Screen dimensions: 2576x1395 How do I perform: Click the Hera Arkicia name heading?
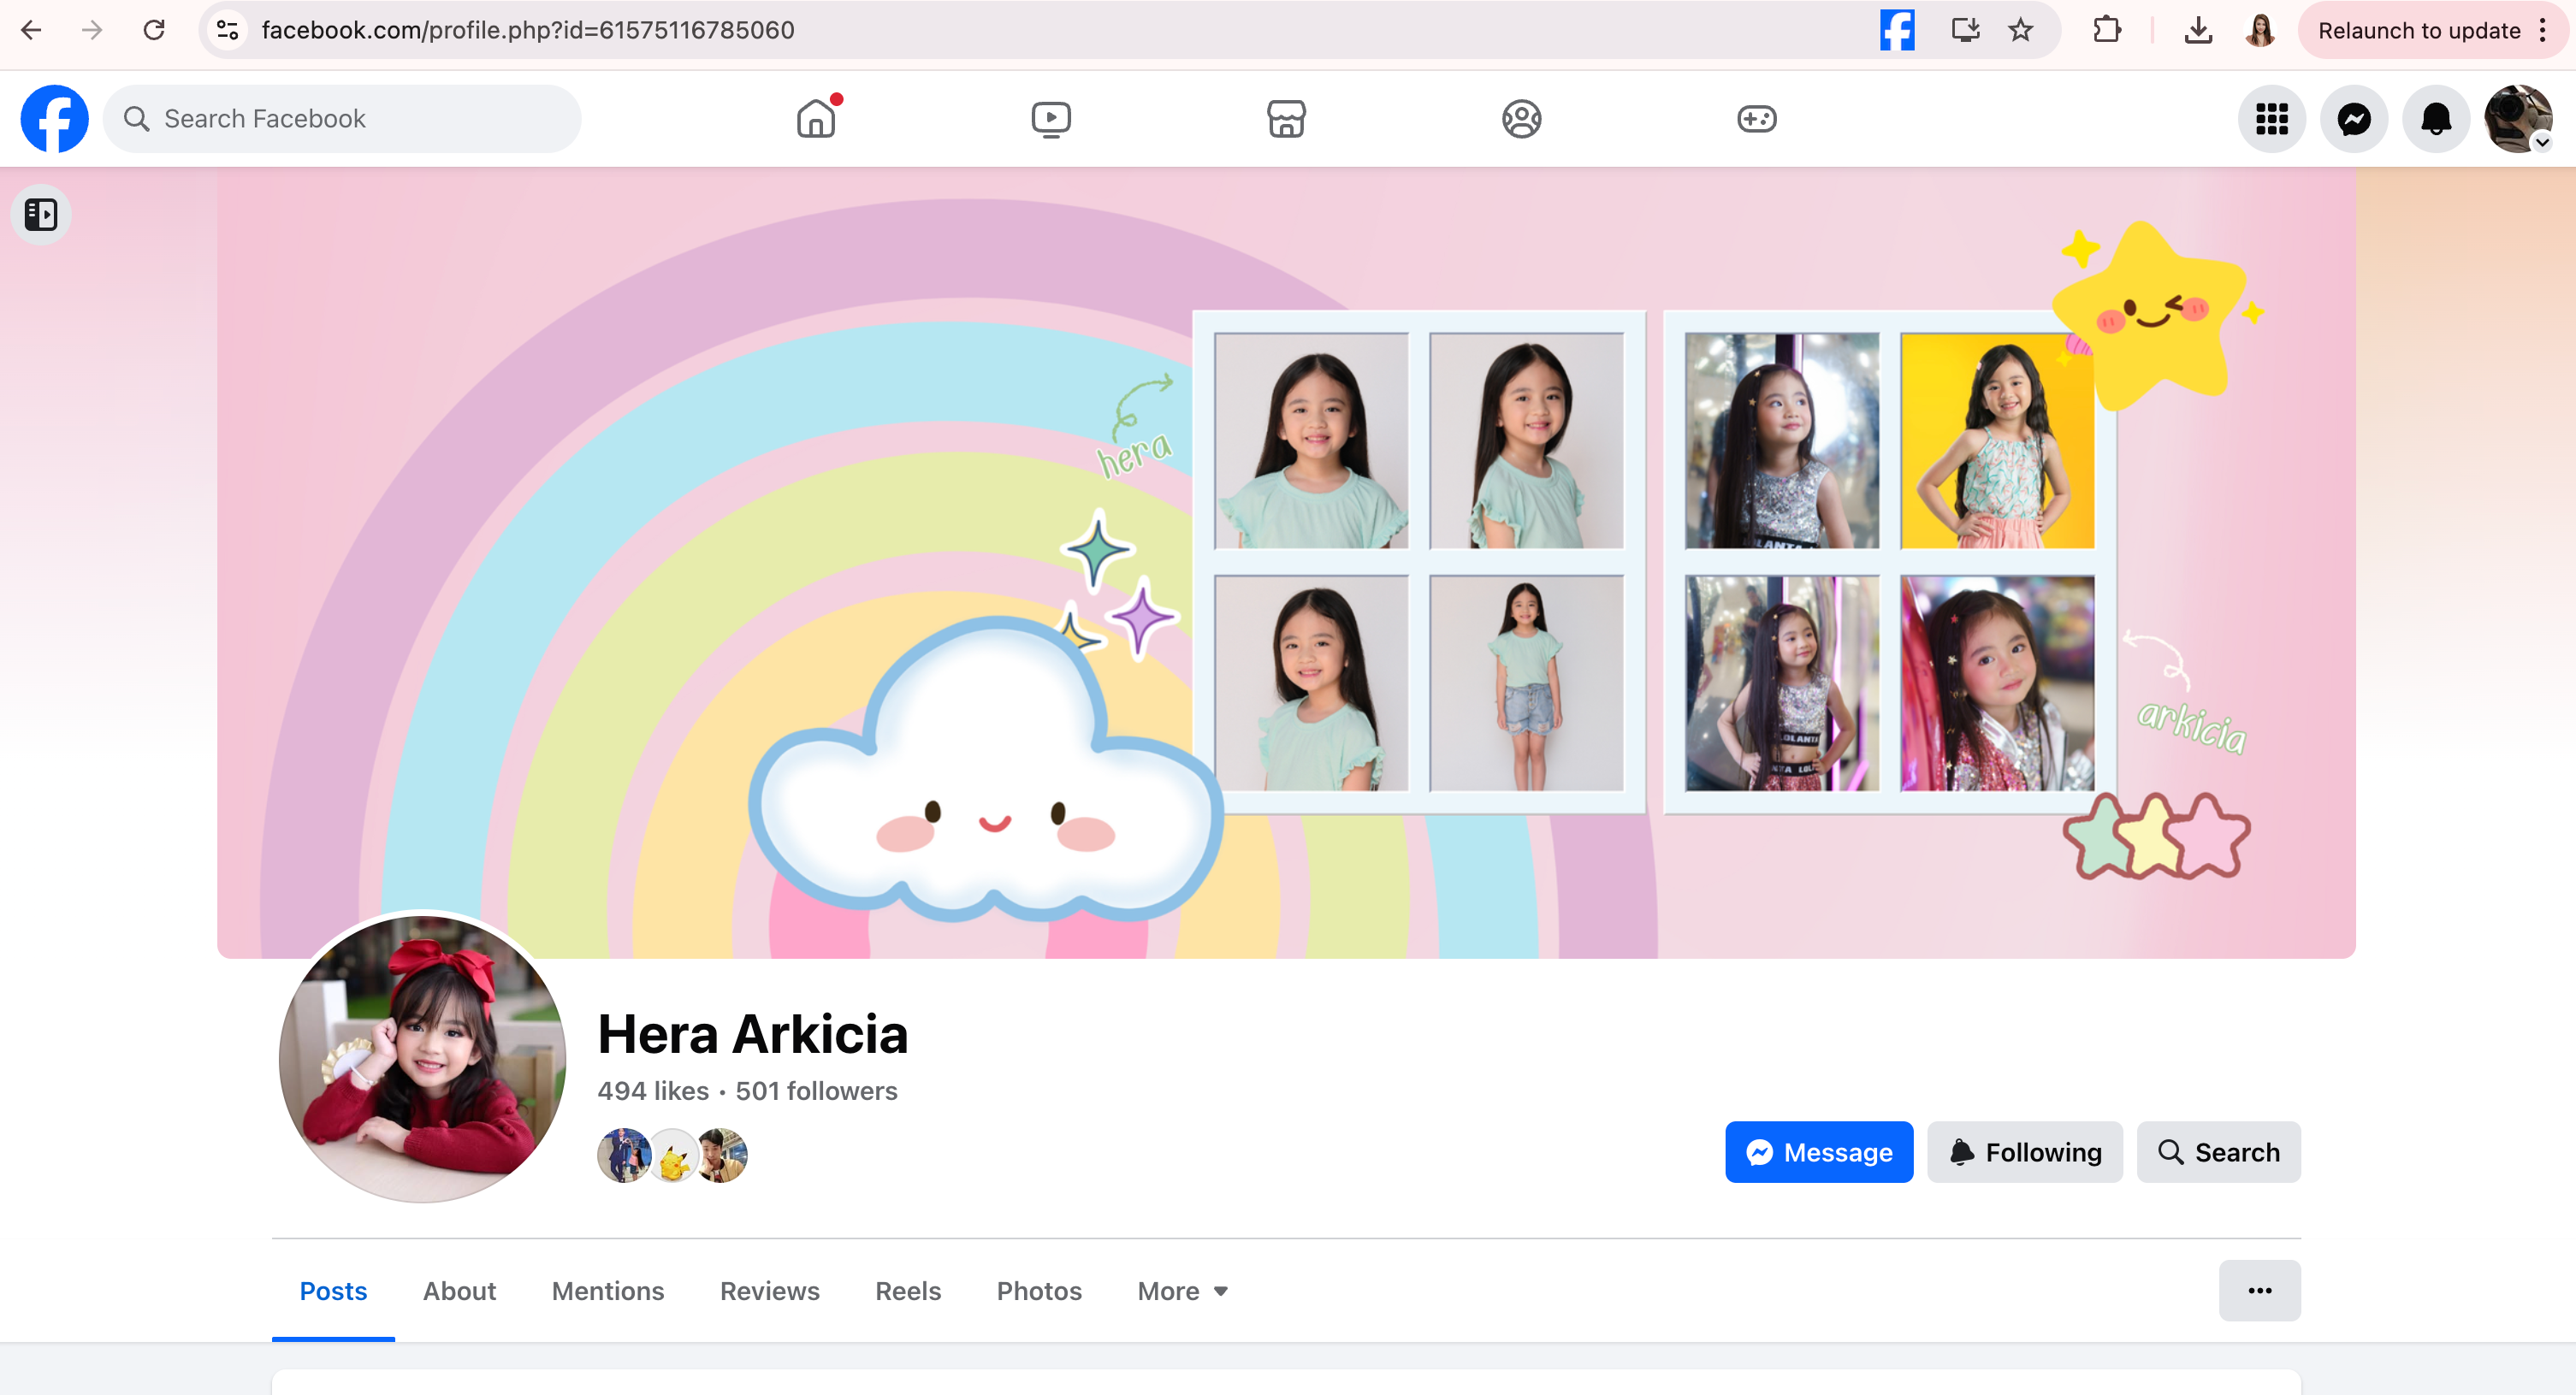tap(752, 1033)
